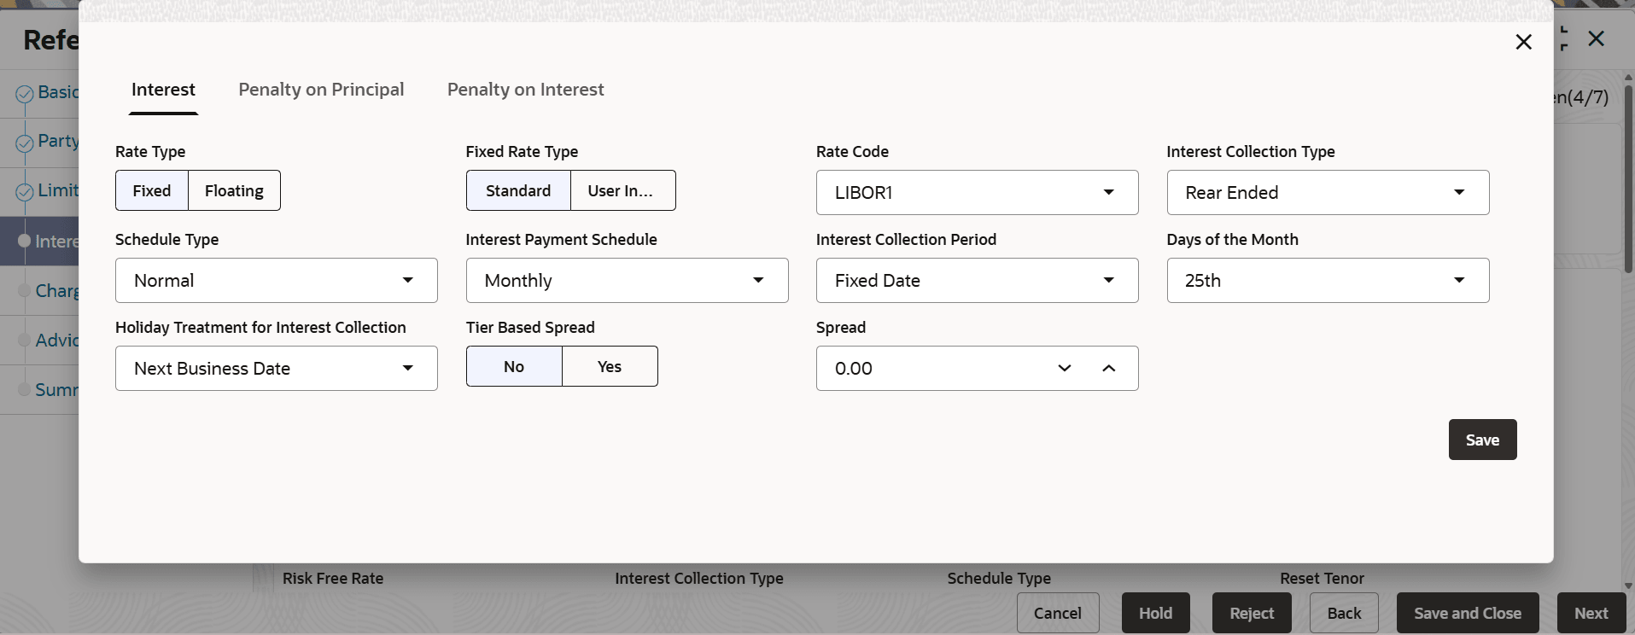Click the Basic step checkmark icon
This screenshot has height=635, width=1635.
tap(25, 93)
